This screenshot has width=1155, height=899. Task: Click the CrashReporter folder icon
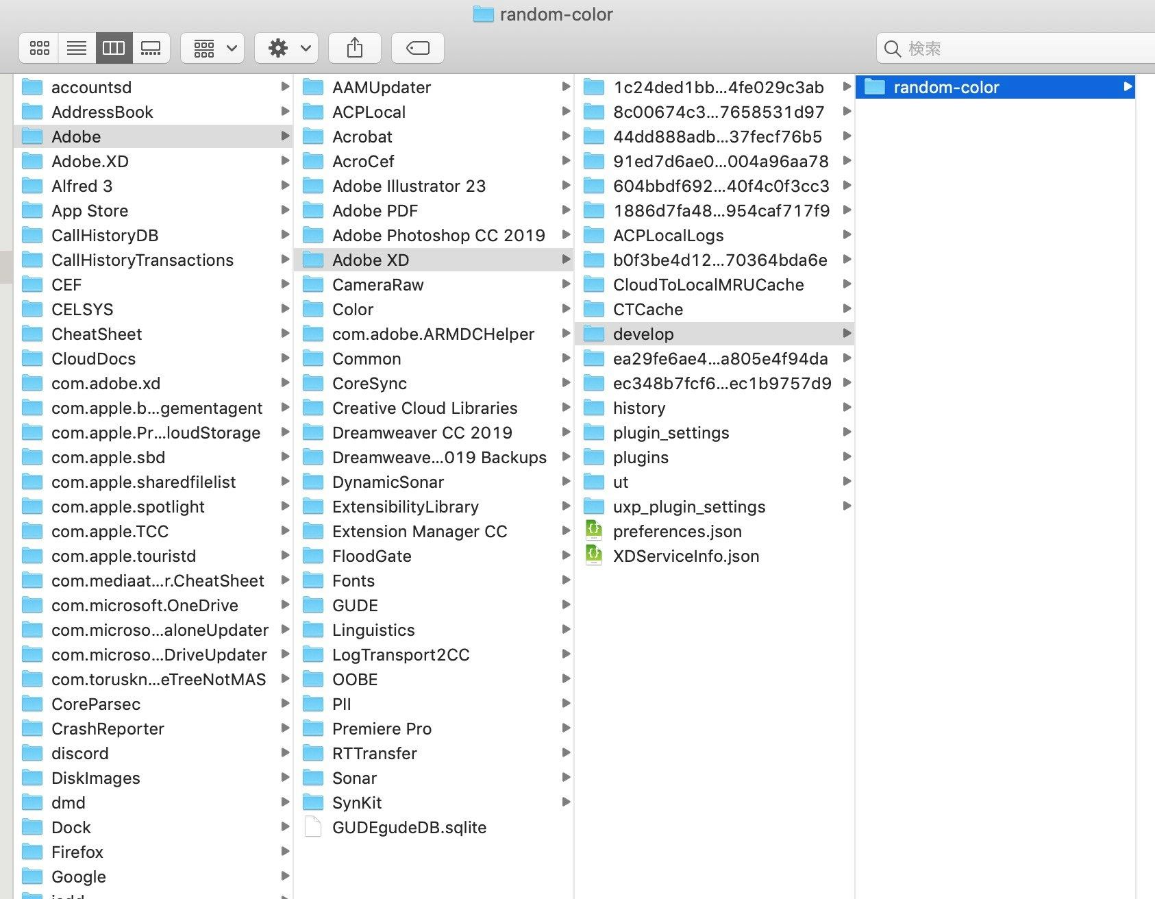tap(32, 728)
